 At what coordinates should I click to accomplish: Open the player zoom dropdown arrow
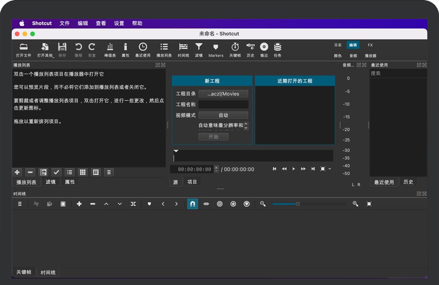330,169
